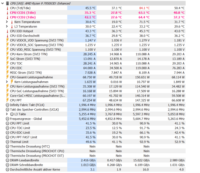
Task: Select the CPU-EDC-Limit label
Action: coord(20,133)
